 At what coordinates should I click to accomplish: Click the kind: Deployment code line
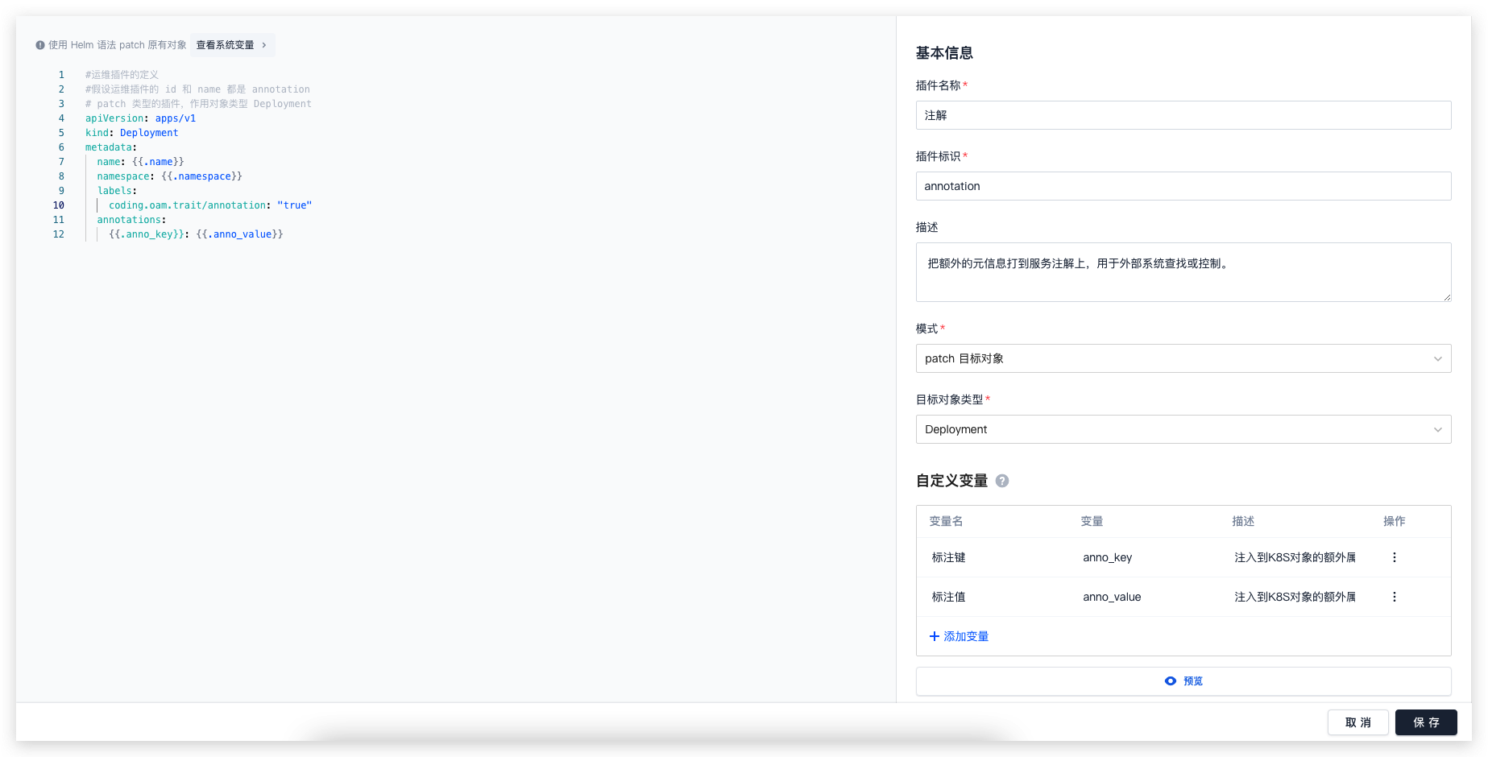pyautogui.click(x=132, y=133)
